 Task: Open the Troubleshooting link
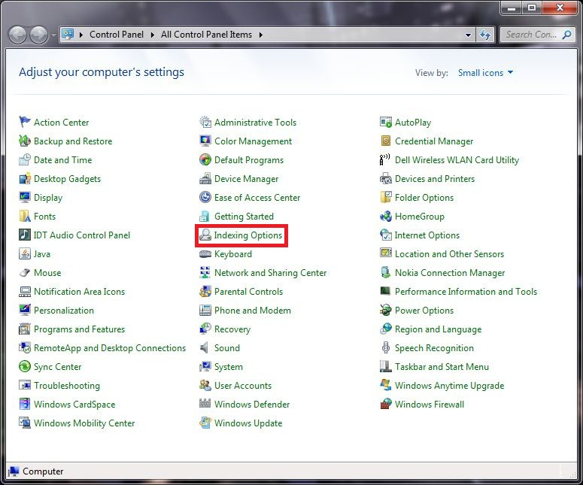pos(67,386)
